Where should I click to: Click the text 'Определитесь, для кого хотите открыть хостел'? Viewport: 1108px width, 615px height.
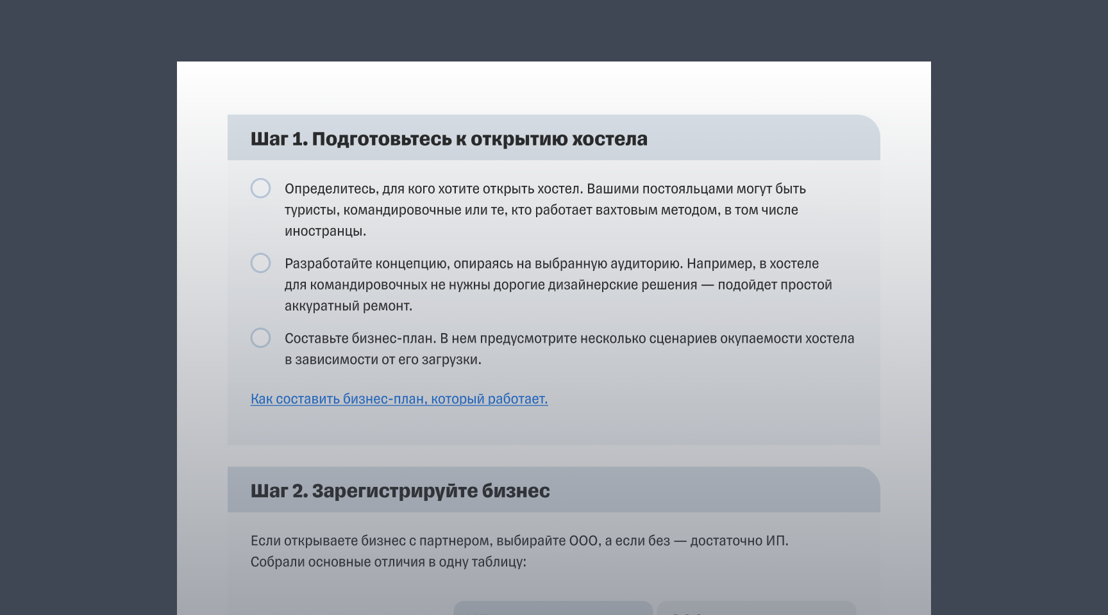coord(433,189)
